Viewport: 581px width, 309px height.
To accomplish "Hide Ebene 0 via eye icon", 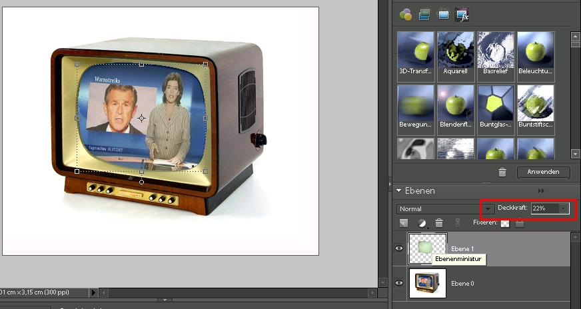I will pyautogui.click(x=399, y=283).
